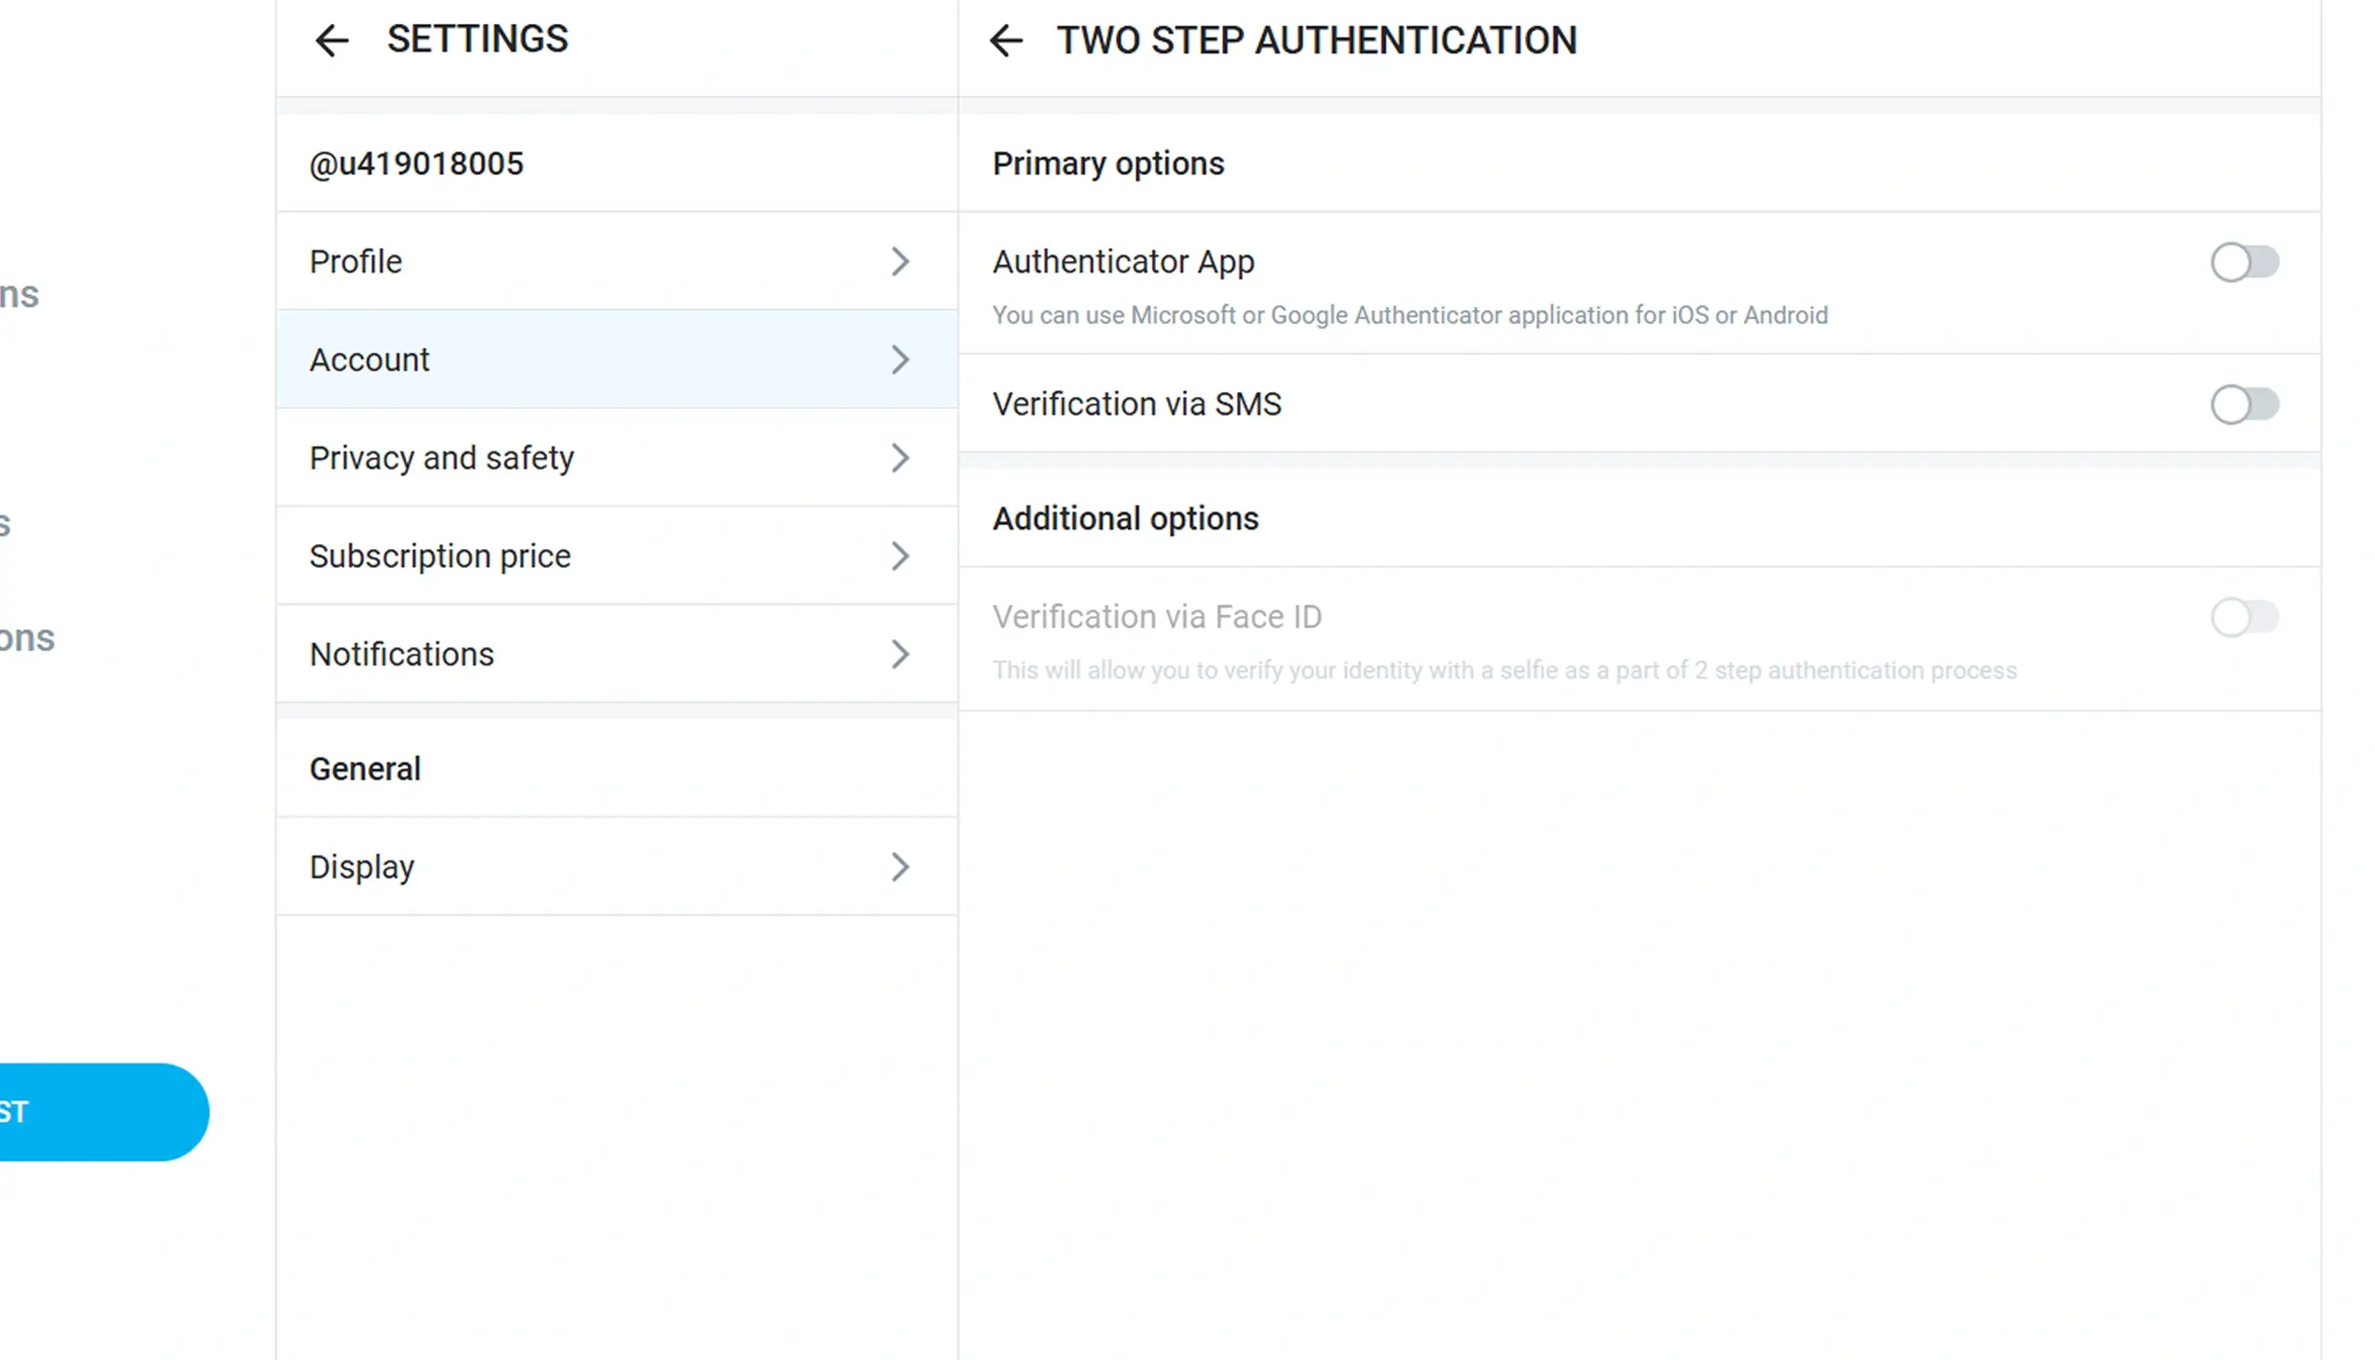This screenshot has height=1360, width=2375.
Task: Go to Subscription price settings
Action: tap(616, 556)
